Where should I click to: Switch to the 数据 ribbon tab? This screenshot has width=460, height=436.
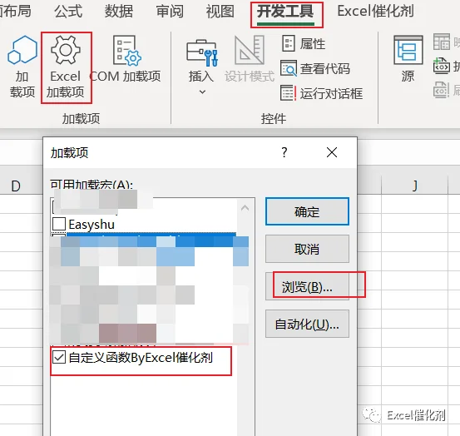119,11
